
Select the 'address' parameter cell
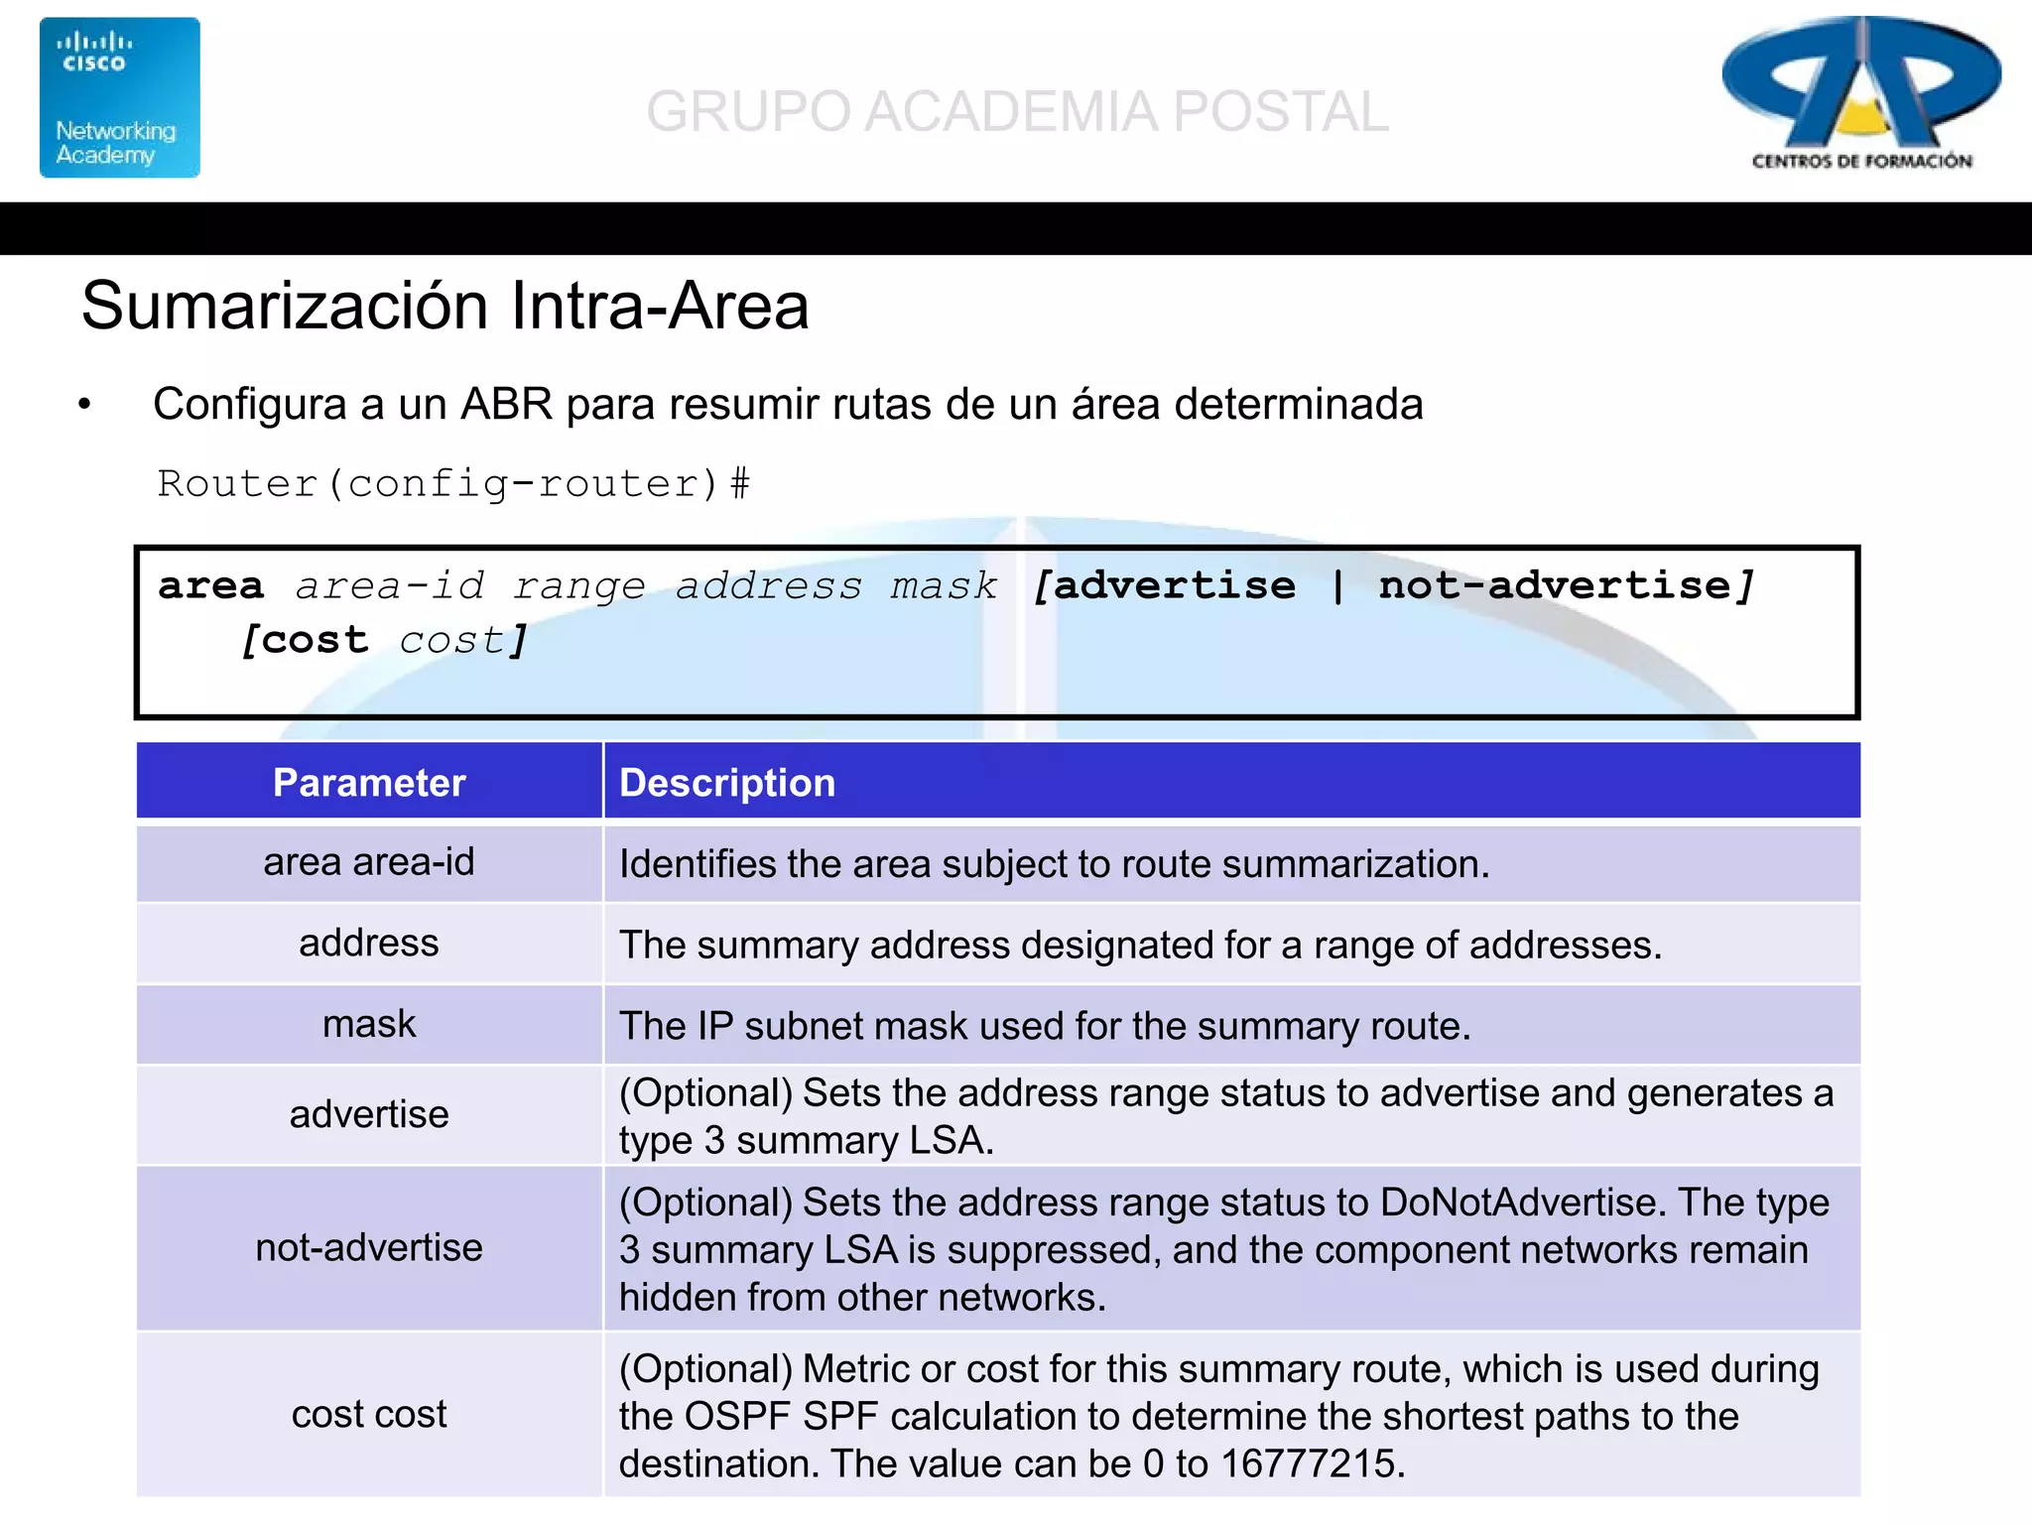369,944
